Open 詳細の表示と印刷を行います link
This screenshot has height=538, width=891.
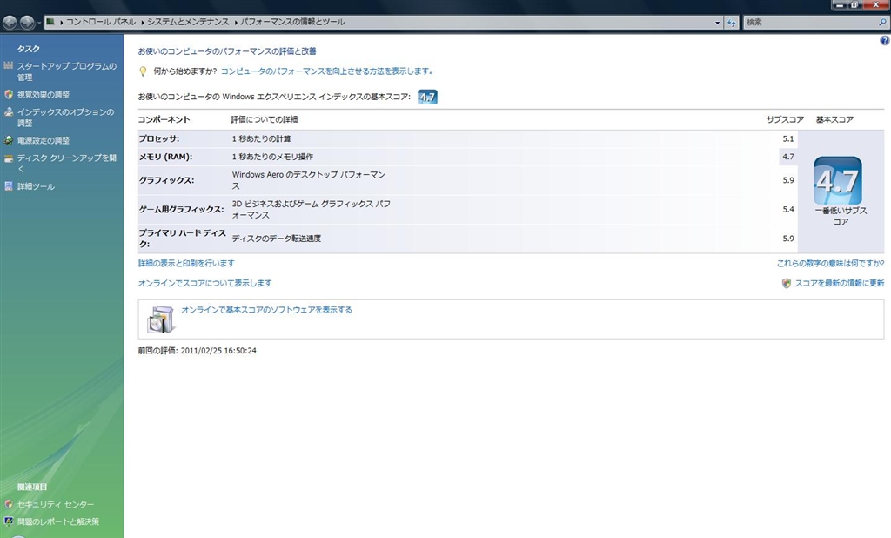click(x=186, y=263)
